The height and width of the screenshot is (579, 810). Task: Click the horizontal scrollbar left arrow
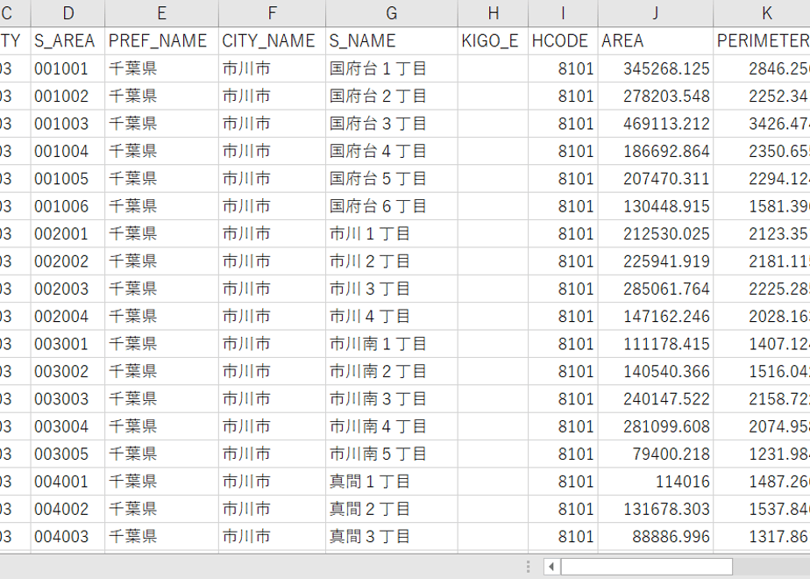(x=551, y=567)
